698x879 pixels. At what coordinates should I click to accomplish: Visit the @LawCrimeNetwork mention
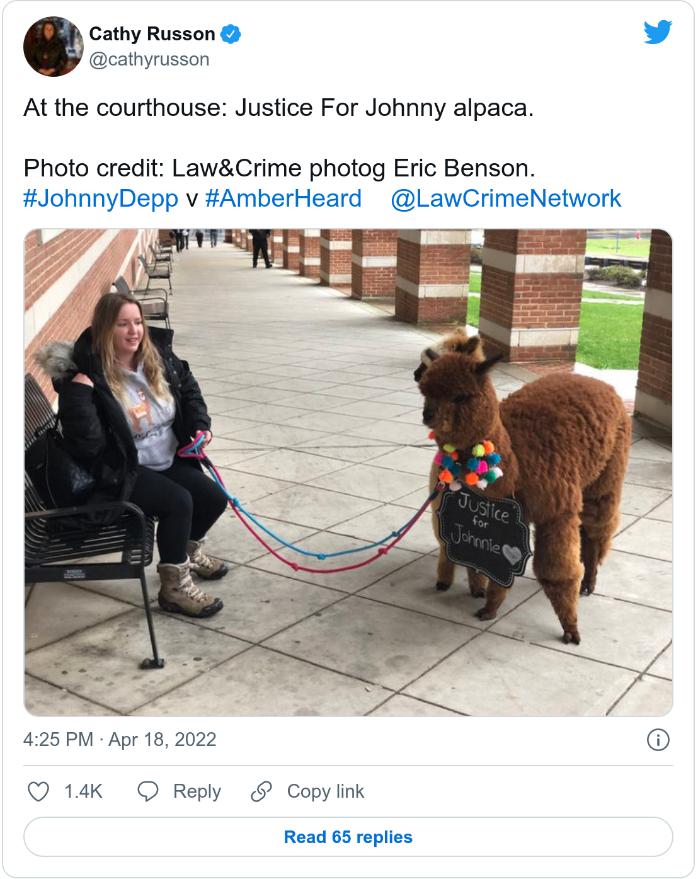click(x=506, y=198)
